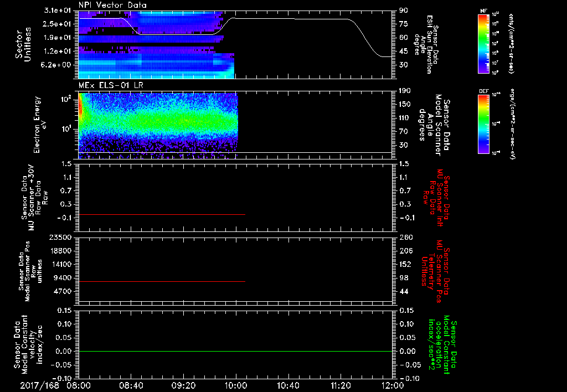Click the '09:20' time tick label
The height and width of the screenshot is (392, 567).
184,385
